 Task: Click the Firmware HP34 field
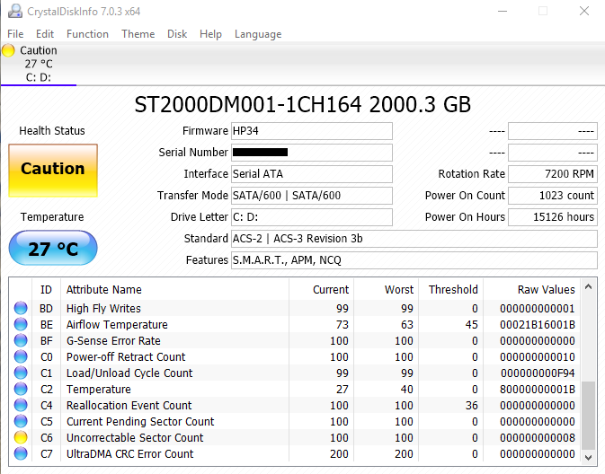(x=312, y=131)
